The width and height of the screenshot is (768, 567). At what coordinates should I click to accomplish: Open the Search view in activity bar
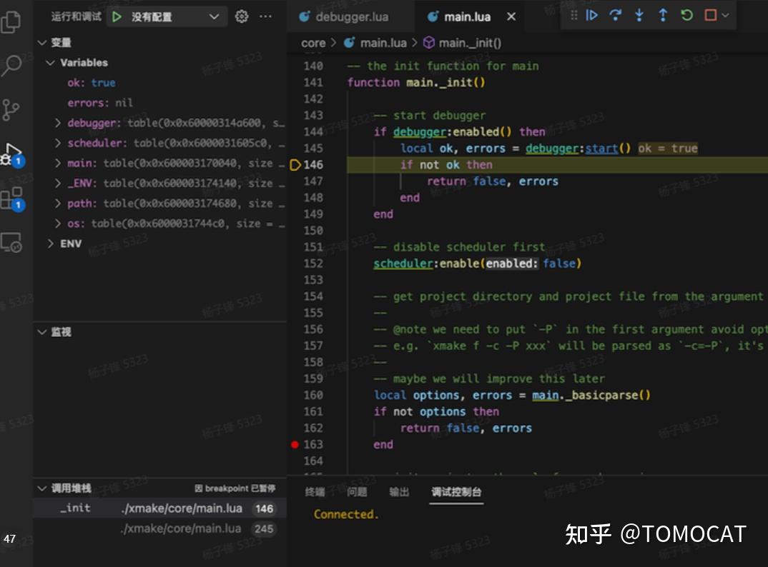point(11,65)
